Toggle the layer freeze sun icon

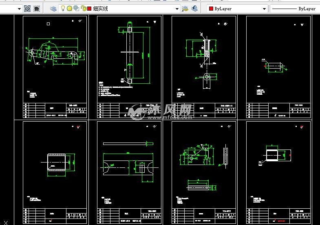[x=70, y=9]
